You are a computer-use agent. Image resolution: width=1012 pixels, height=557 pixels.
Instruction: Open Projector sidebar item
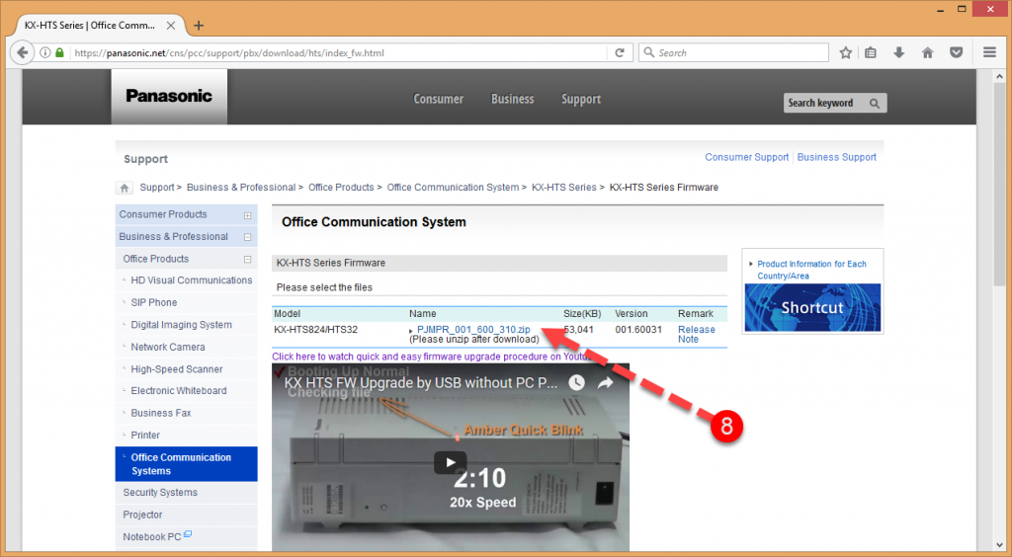tap(142, 516)
